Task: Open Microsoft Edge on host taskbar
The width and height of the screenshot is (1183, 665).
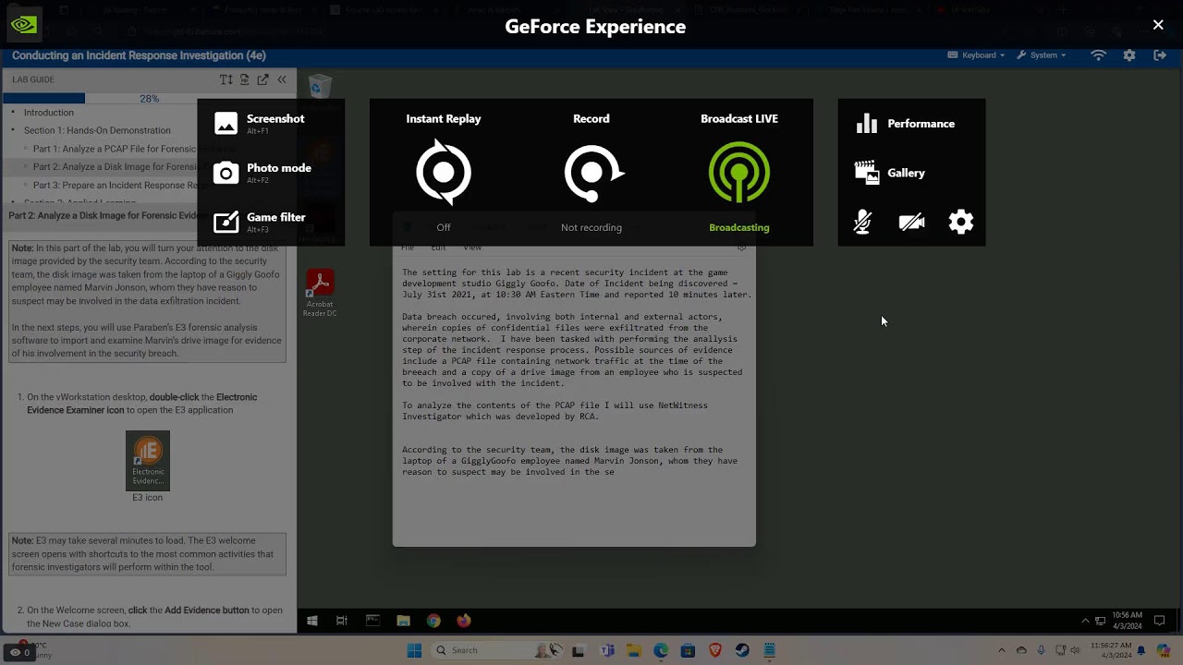Action: tap(661, 650)
